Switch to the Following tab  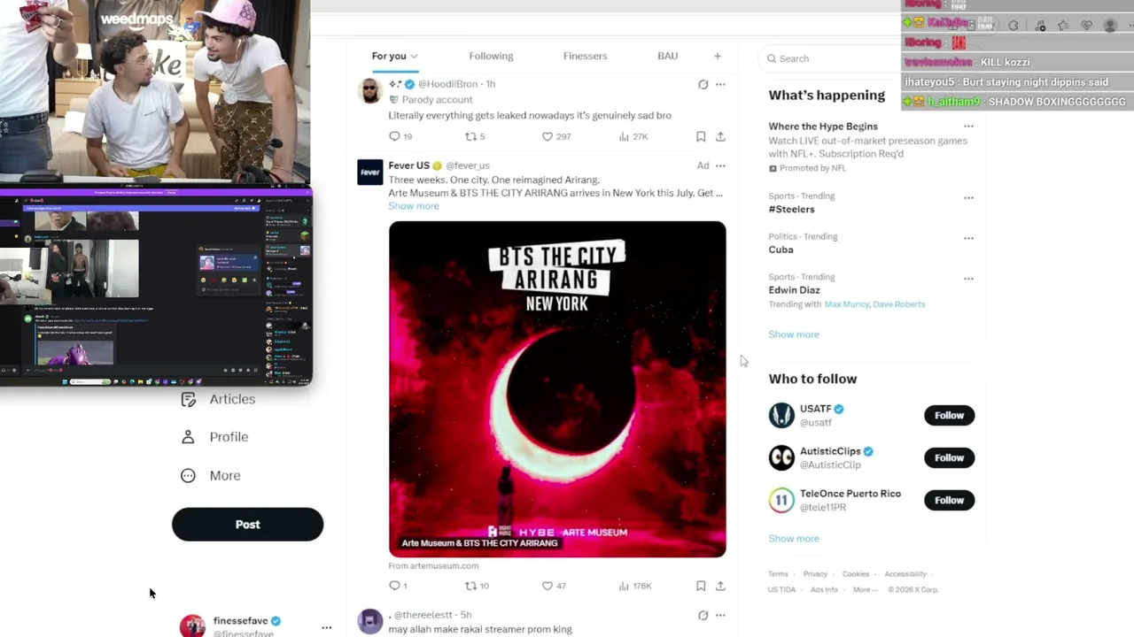tap(491, 57)
